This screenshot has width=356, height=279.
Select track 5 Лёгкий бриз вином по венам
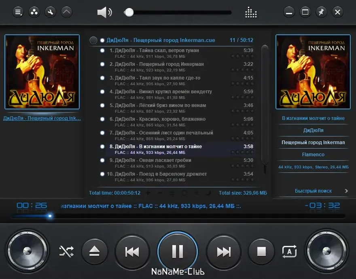tap(180, 108)
